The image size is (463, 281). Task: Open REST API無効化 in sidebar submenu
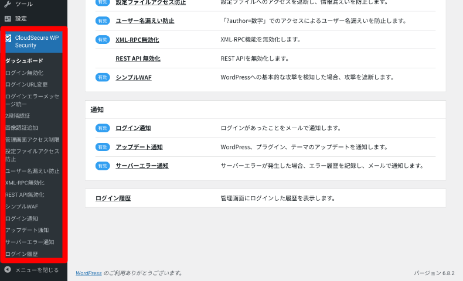(25, 194)
